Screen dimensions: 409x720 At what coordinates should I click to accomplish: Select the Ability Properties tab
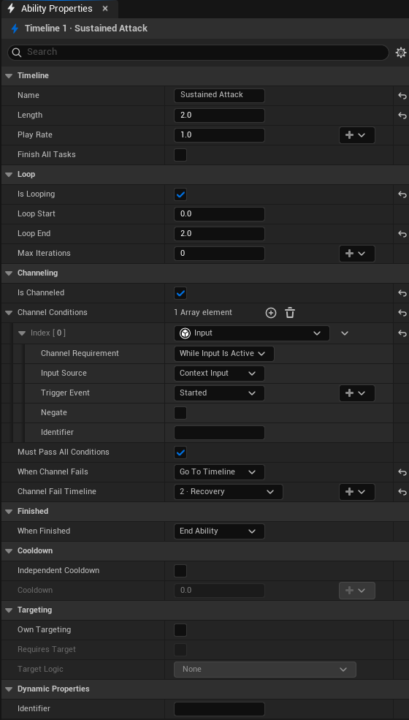click(x=56, y=9)
